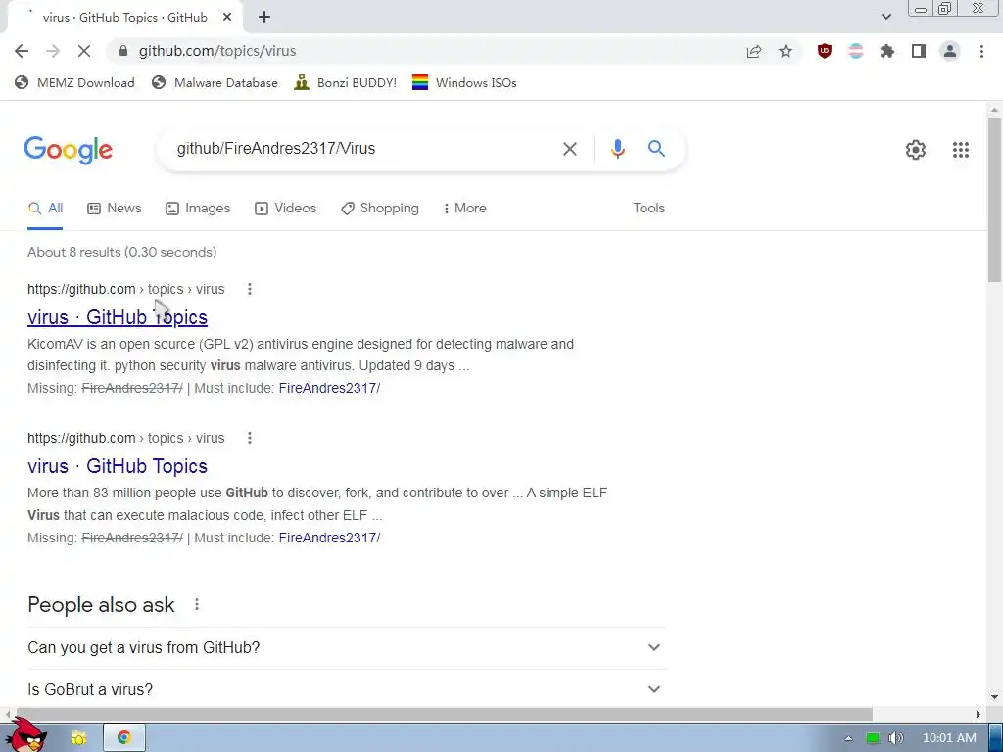Expand 'Can you get a virus from GitHub?'
1003x752 pixels.
[346, 648]
